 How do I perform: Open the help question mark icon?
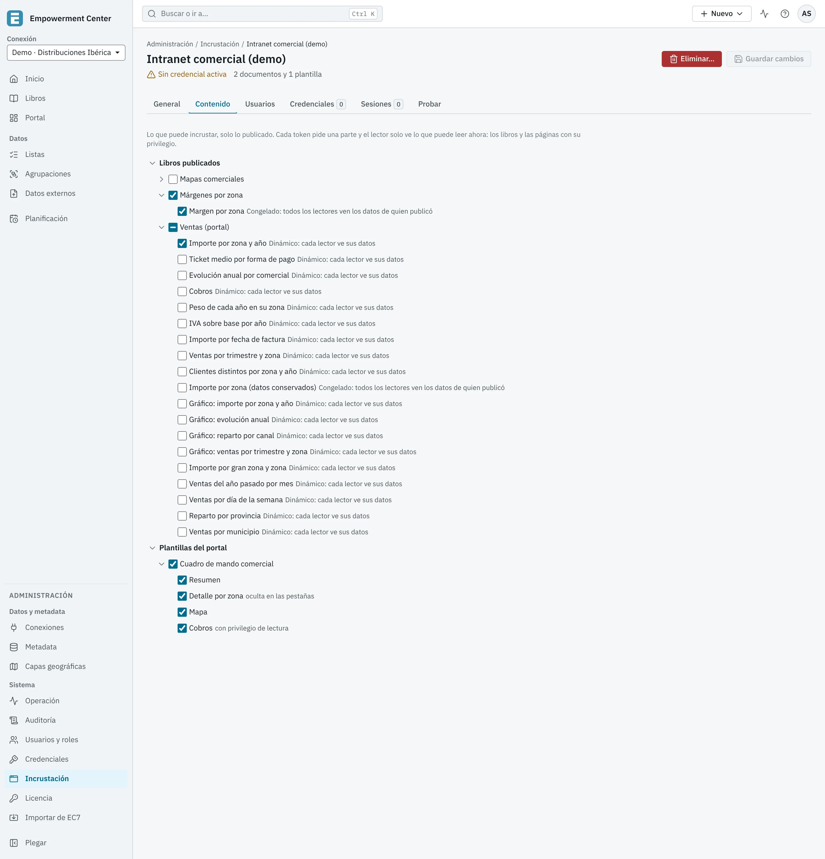[785, 13]
